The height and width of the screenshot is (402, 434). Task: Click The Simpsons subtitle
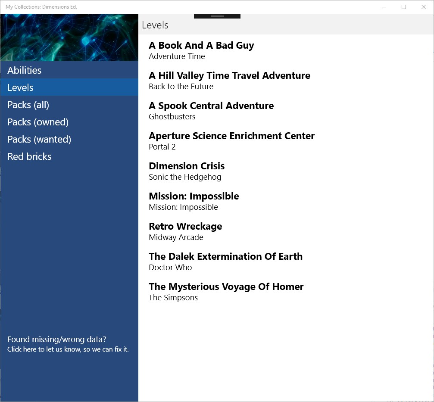[173, 297]
